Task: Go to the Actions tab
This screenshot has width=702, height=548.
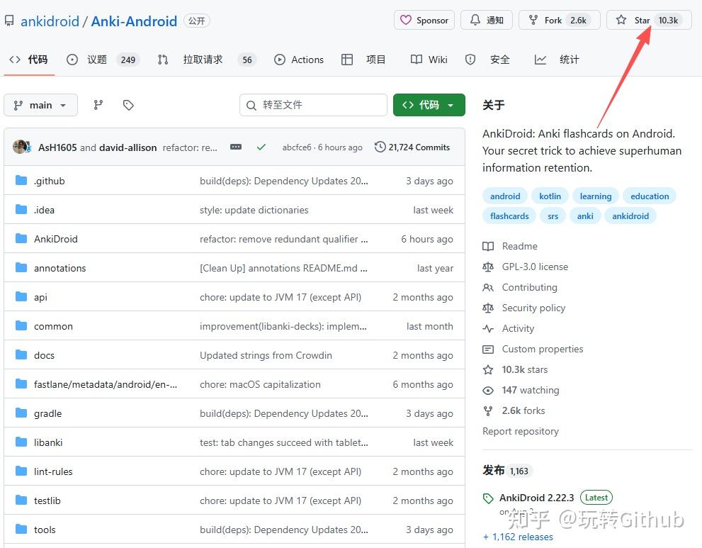Action: click(x=299, y=60)
